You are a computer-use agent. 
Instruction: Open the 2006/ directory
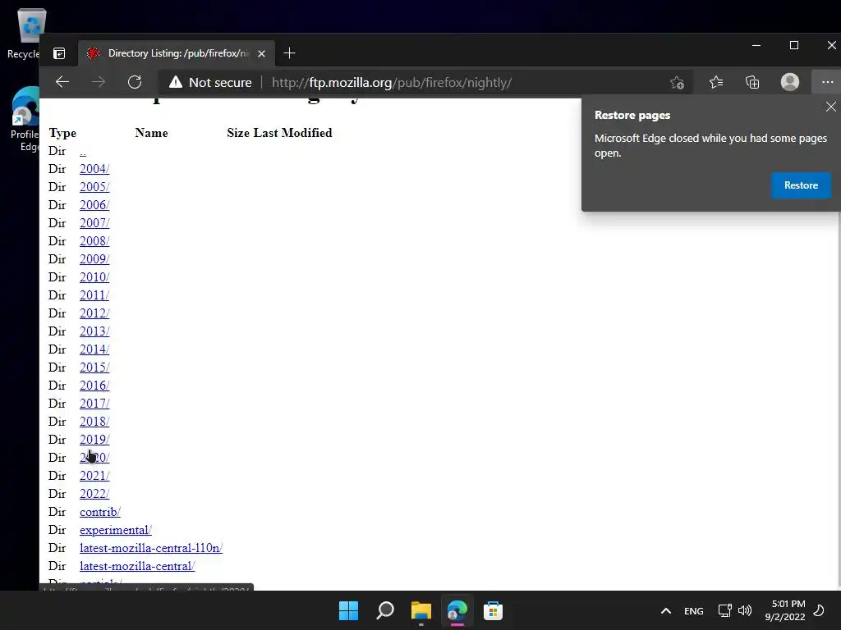[x=94, y=205]
